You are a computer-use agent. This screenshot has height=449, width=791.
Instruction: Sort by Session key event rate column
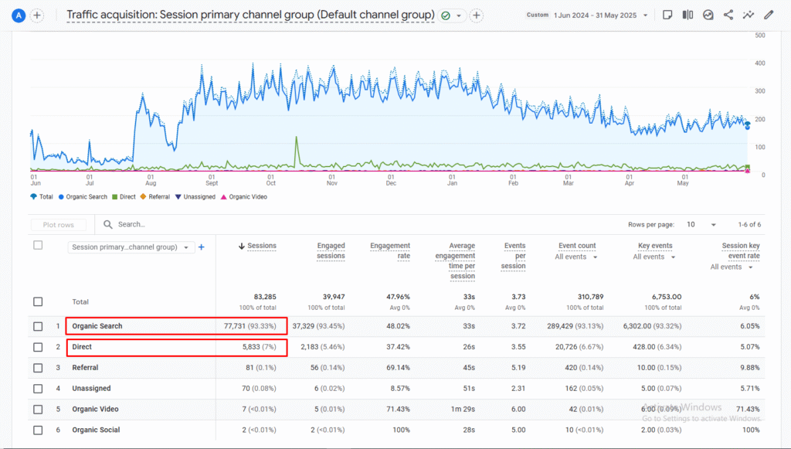741,250
